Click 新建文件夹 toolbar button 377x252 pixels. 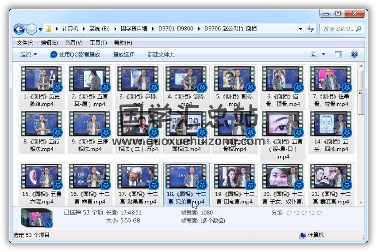click(x=161, y=54)
